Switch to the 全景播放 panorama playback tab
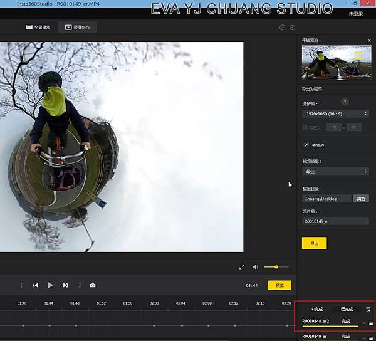The height and width of the screenshot is (341, 376). coord(38,28)
